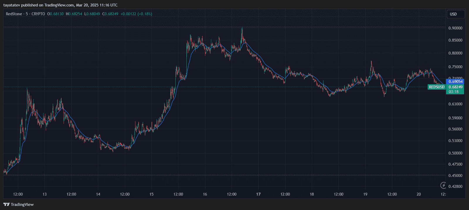Click the lightning bolt icon near the price axis

(x=443, y=185)
